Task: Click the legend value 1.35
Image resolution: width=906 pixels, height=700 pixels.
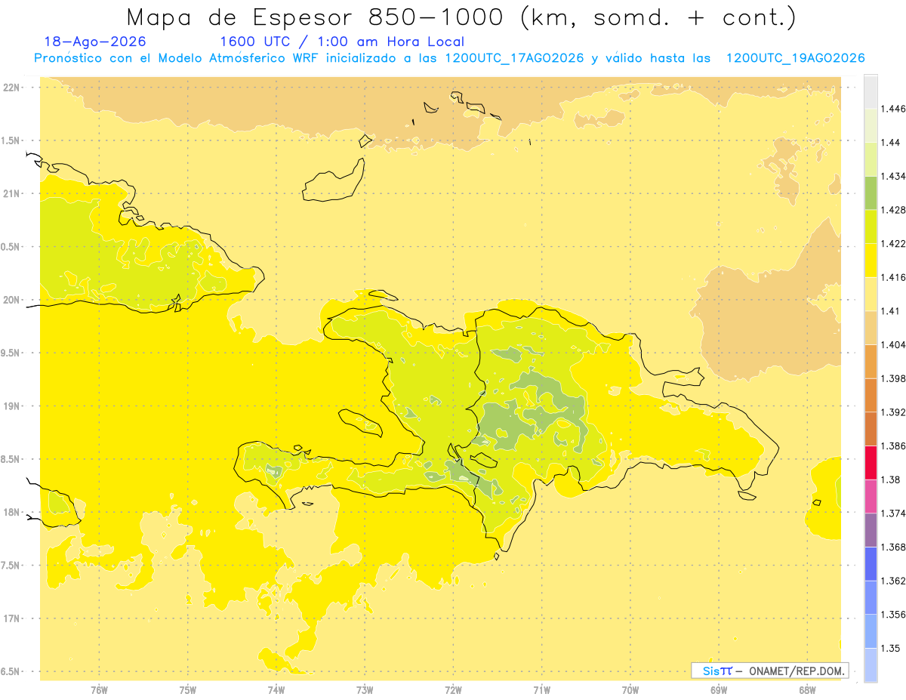Action: [x=891, y=648]
